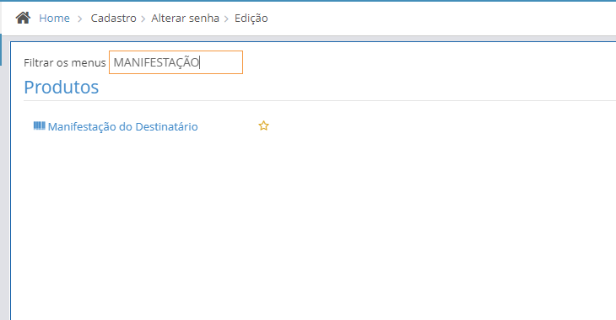Click the Filtrar os menus label
This screenshot has height=320, width=616.
(65, 63)
